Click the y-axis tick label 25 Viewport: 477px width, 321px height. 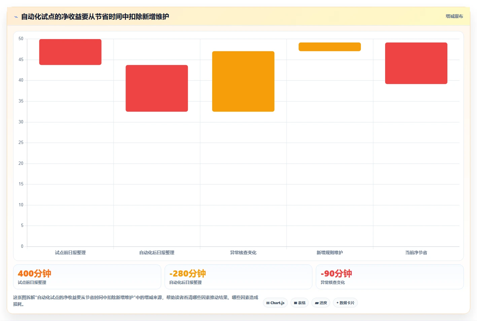click(21, 143)
